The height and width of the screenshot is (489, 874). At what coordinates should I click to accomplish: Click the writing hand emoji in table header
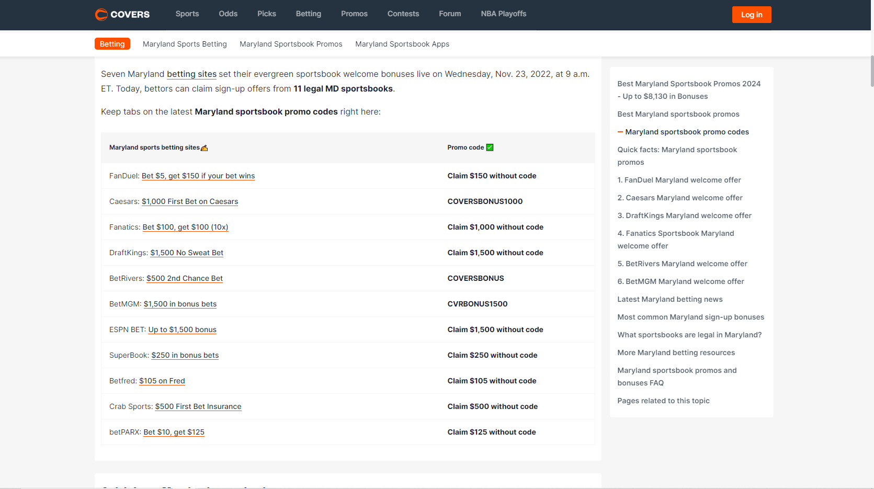[205, 148]
